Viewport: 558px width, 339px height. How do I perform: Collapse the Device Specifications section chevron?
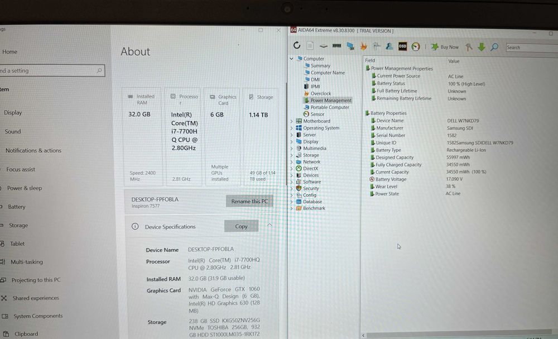click(270, 225)
